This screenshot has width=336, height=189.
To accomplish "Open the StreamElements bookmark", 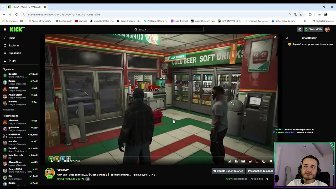I will [x=203, y=21].
